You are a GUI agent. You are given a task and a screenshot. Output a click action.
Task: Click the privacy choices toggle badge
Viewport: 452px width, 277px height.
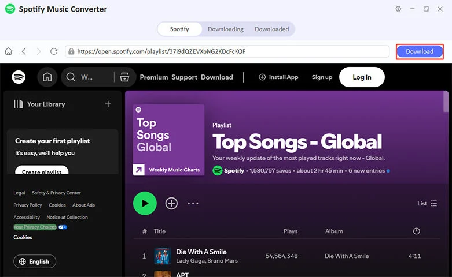coord(63,227)
